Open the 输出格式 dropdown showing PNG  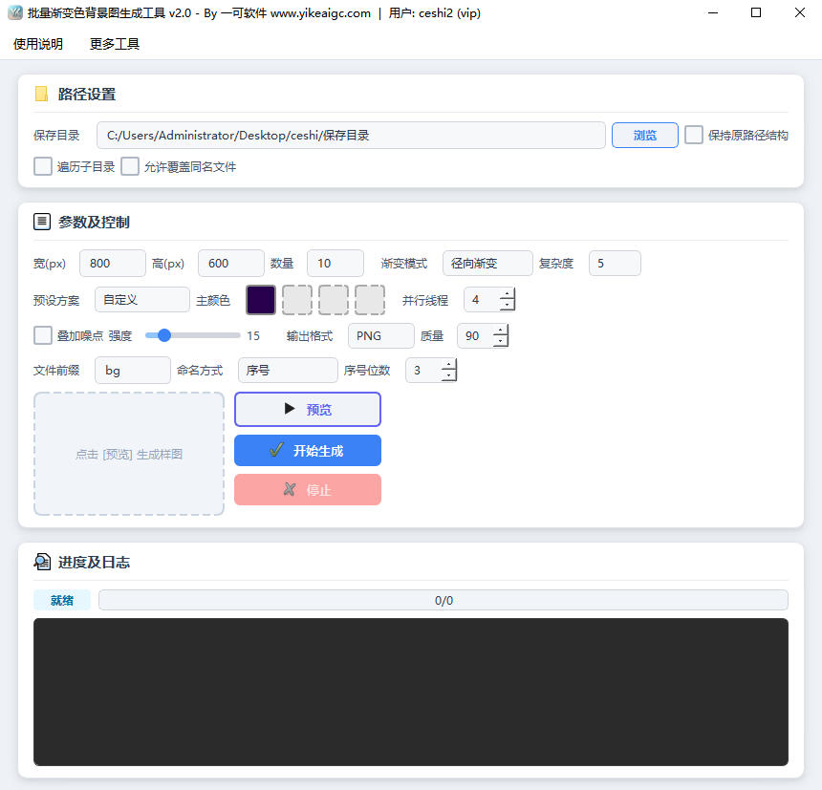click(381, 336)
